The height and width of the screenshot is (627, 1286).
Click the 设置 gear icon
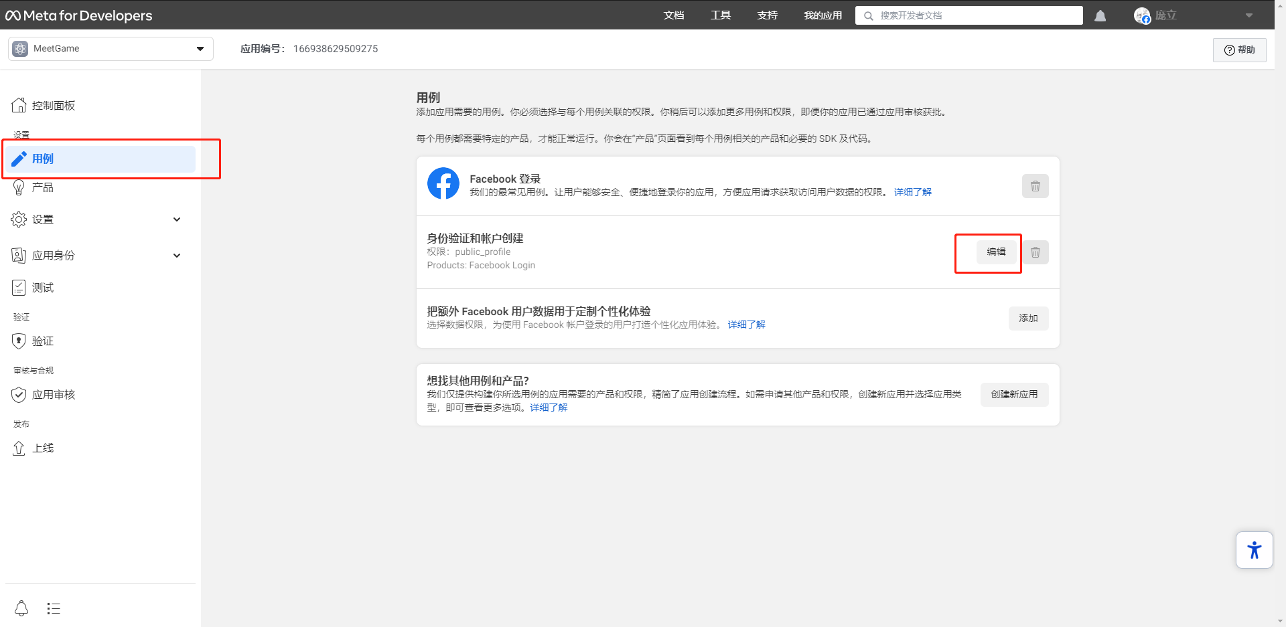[19, 219]
